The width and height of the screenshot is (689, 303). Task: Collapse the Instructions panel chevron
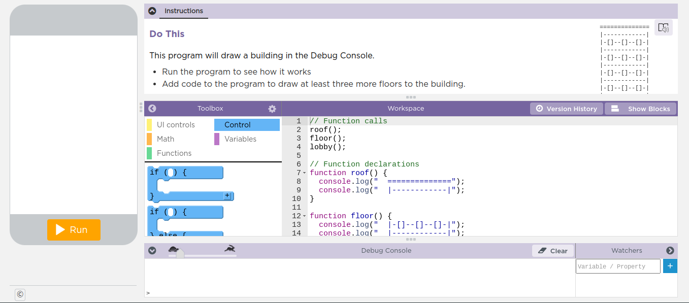[x=152, y=10]
